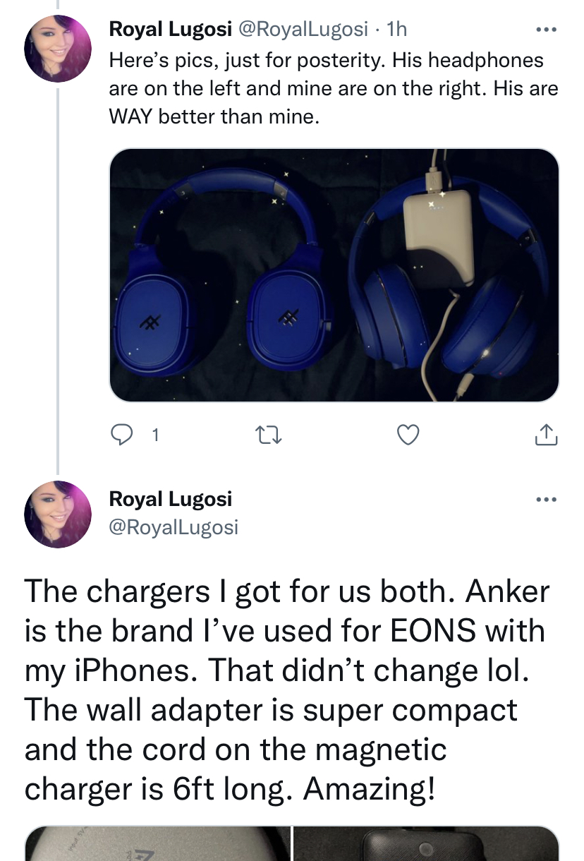Open Royal Lugosi's avatar on the chargers tweet
Viewport: 584px width, 861px height.
[58, 516]
